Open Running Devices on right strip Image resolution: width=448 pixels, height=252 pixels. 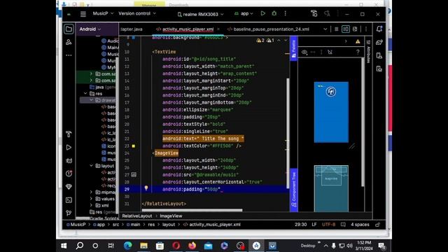click(379, 69)
